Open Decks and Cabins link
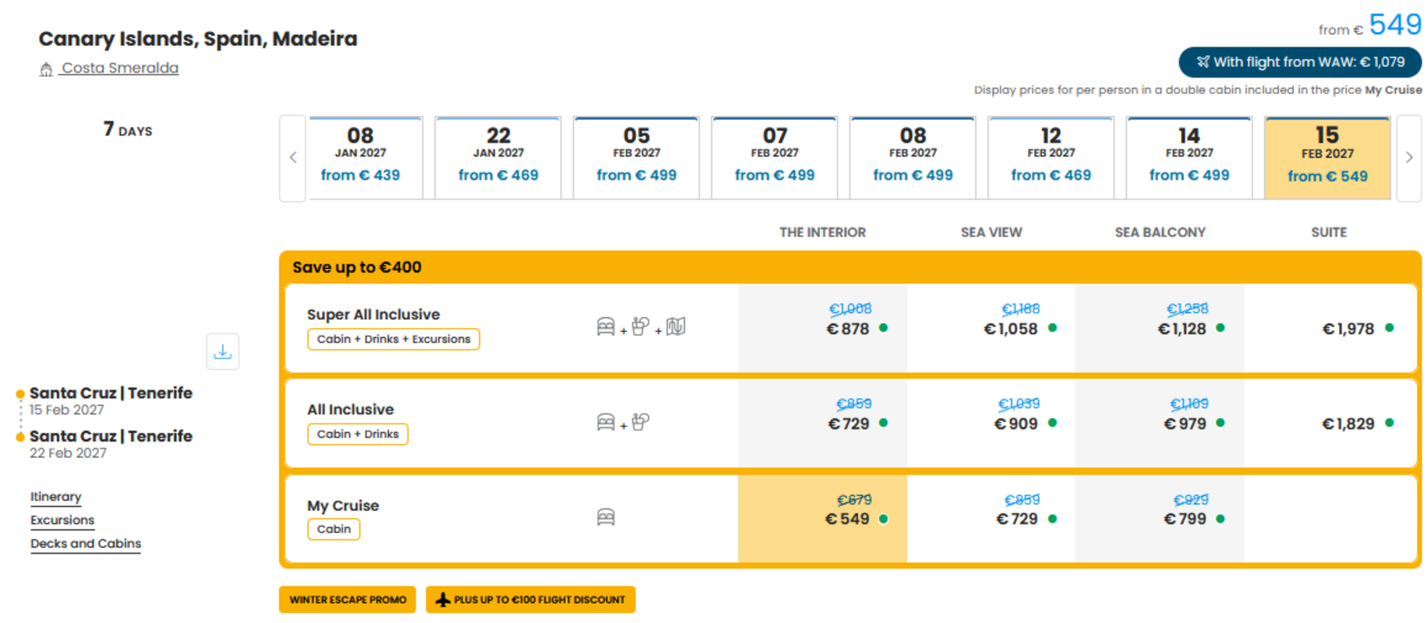This screenshot has height=623, width=1427. (86, 543)
